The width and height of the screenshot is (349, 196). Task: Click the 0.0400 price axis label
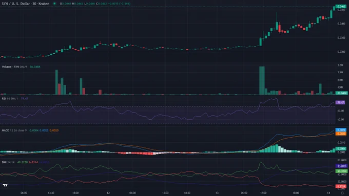[x=341, y=24]
